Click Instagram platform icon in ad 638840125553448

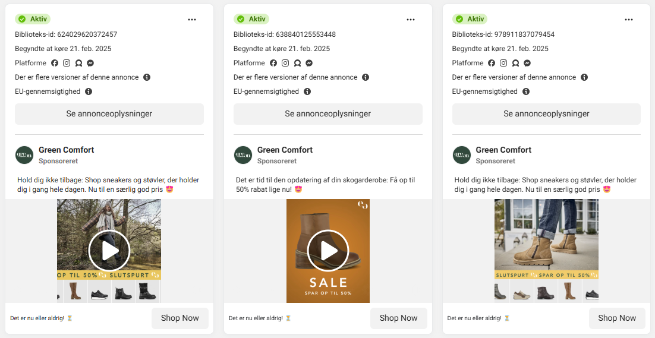click(x=285, y=63)
